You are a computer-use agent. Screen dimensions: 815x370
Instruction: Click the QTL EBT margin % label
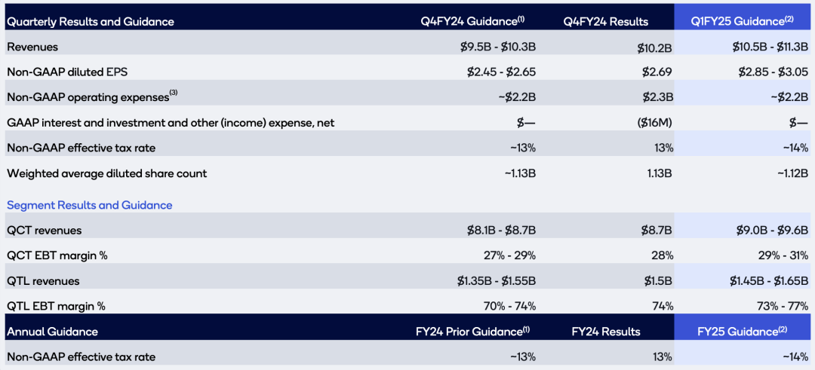coord(56,306)
